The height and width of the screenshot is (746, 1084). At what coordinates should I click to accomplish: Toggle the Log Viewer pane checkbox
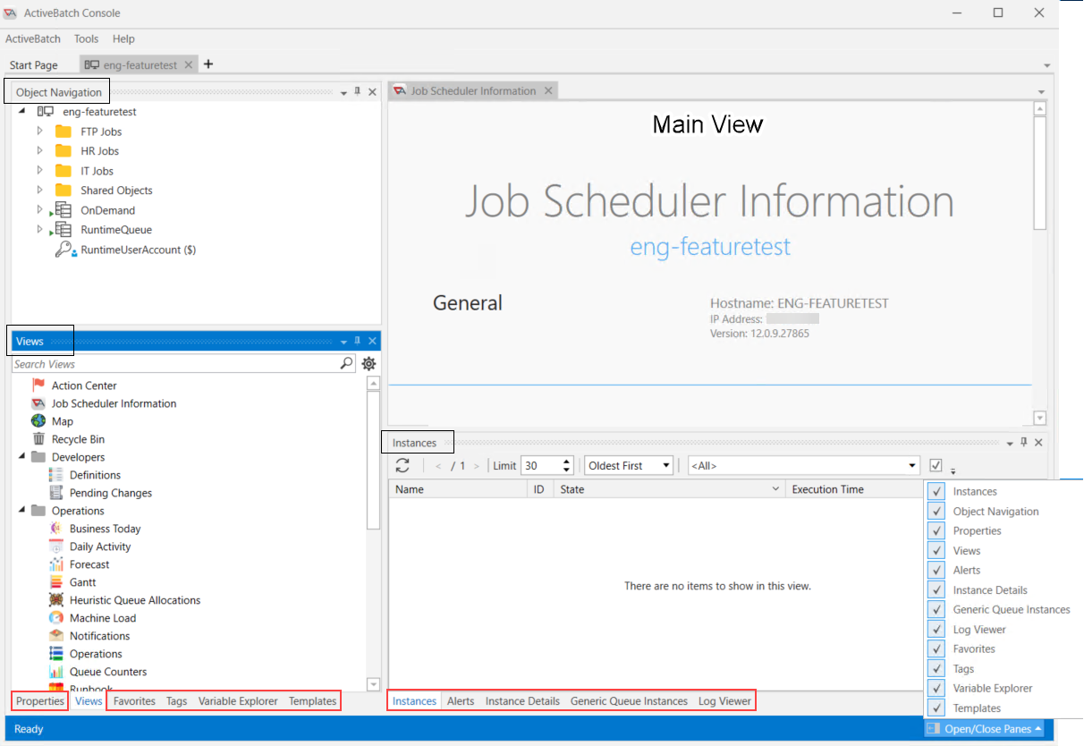click(x=936, y=629)
